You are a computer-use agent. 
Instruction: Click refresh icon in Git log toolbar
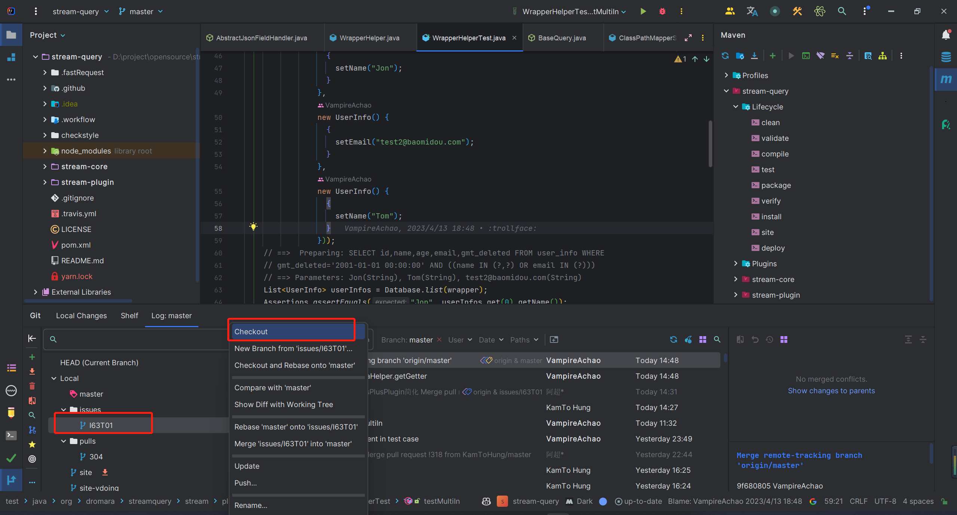pos(674,339)
